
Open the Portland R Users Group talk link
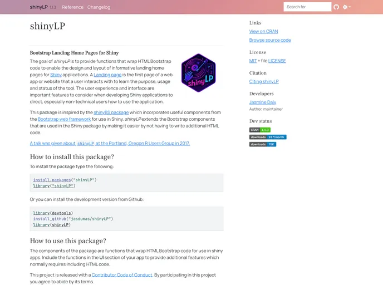point(110,143)
